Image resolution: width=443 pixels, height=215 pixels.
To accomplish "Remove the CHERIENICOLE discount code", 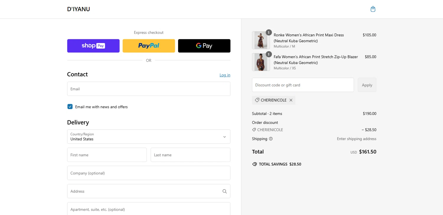I will click(x=291, y=100).
